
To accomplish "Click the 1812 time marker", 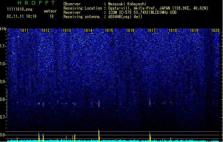I will coord(45,31).
